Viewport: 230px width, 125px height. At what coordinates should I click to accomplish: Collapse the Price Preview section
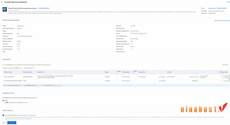pyautogui.click(x=12, y=60)
